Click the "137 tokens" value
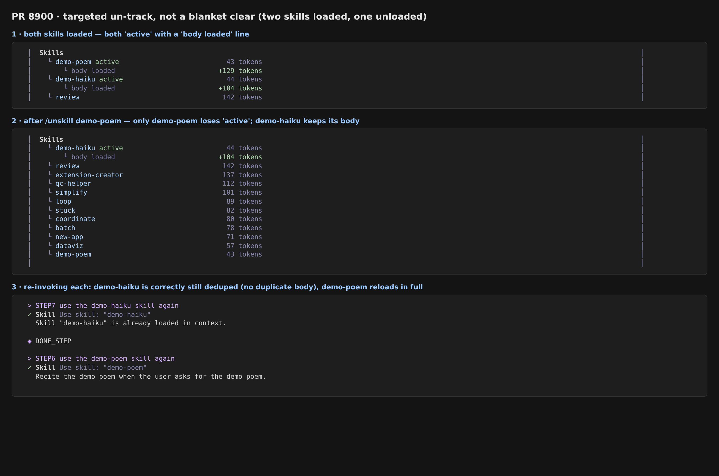 242,175
